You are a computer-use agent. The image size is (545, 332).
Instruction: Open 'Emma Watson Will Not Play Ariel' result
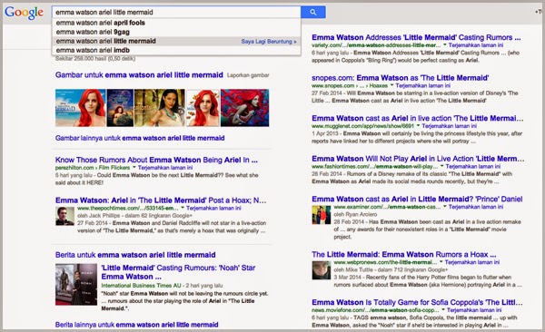[x=418, y=159]
